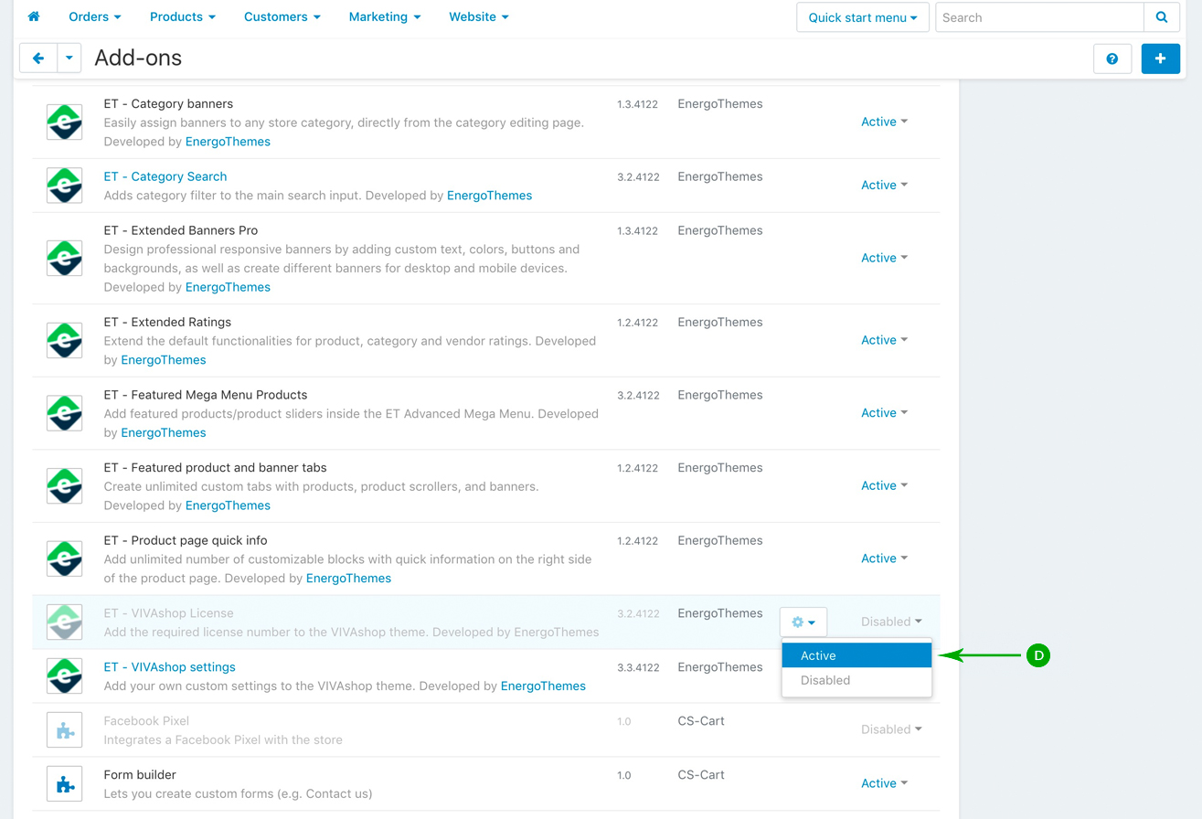The height and width of the screenshot is (819, 1202).
Task: Click the search magnifier button
Action: click(x=1162, y=17)
